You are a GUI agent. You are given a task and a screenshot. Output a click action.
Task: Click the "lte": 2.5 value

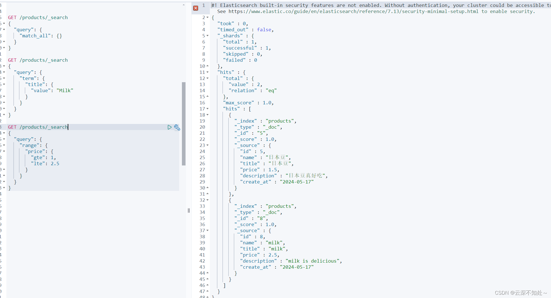point(55,164)
